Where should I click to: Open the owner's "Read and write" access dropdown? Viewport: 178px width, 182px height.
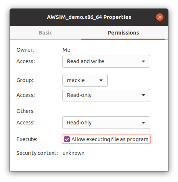[x=106, y=61]
